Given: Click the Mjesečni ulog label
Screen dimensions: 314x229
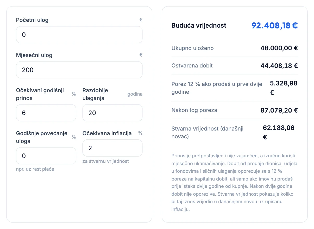Looking at the screenshot, I should 34,55.
